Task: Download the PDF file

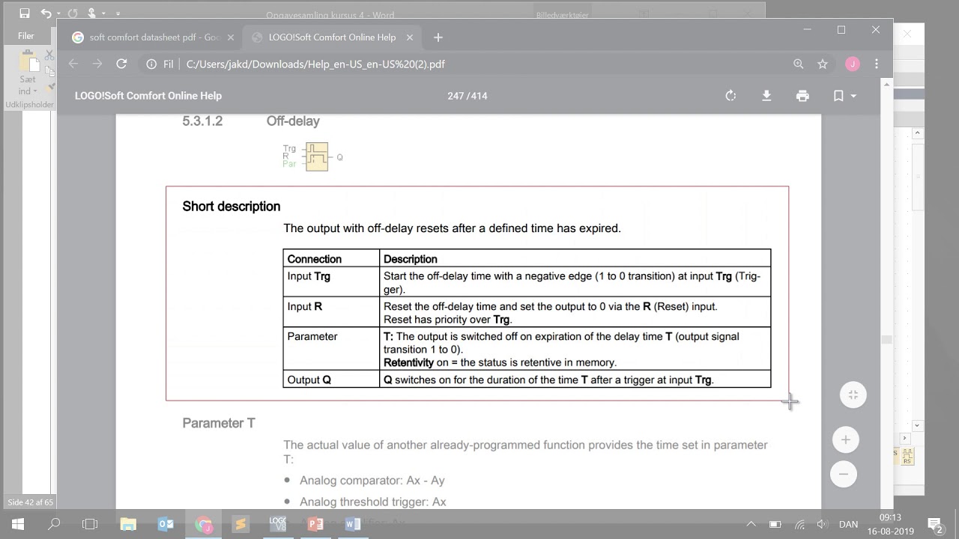Action: [766, 96]
